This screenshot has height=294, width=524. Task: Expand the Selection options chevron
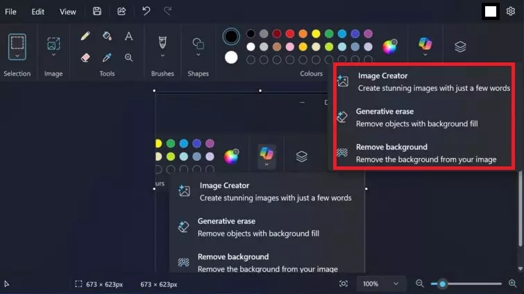point(17,55)
